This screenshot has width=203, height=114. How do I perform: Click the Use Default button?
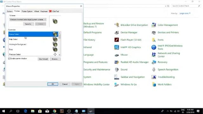pos(43,59)
